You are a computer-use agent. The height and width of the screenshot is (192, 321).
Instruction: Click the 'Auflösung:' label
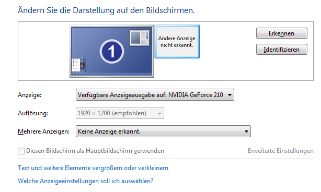tap(33, 113)
